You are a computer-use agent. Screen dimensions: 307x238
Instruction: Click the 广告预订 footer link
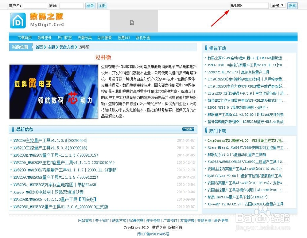[x=170, y=220]
